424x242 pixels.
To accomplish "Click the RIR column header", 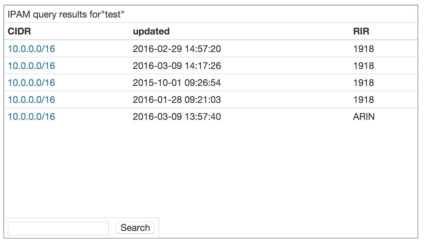I will click(x=361, y=31).
